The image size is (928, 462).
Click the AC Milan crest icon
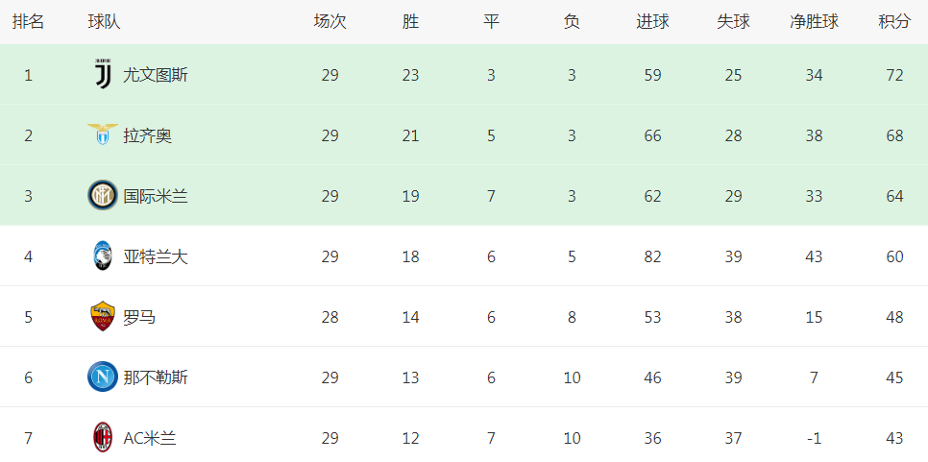103,438
